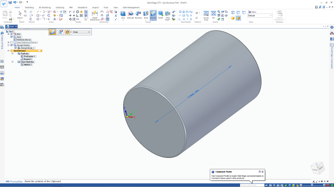Viewport: 334px width, 187px height.
Task: Activate the Round command in the ribbon
Action: pyautogui.click(x=153, y=15)
